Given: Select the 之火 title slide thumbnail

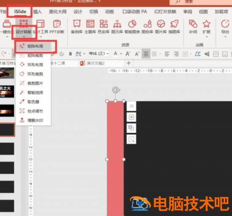Looking at the screenshot, I should tap(7, 92).
